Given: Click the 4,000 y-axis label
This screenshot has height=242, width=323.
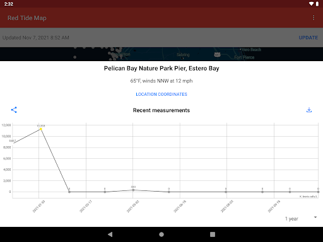Looking at the screenshot, I should click(7, 170).
